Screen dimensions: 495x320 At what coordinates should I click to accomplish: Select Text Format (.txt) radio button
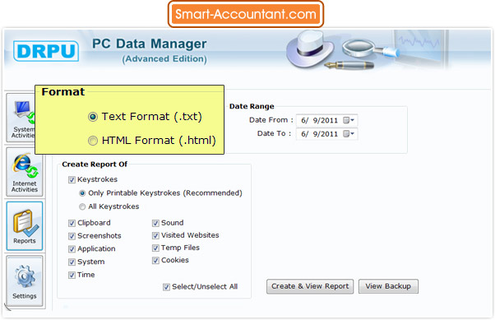[93, 117]
